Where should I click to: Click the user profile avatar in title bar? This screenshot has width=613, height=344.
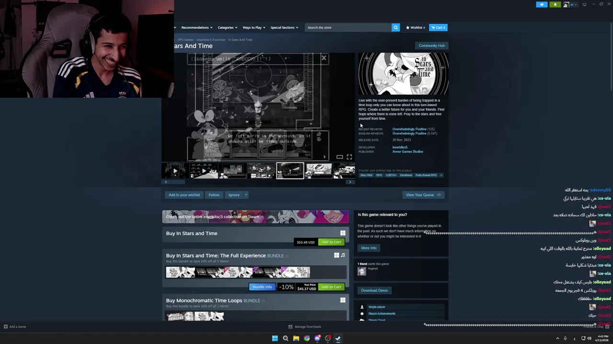(x=566, y=5)
